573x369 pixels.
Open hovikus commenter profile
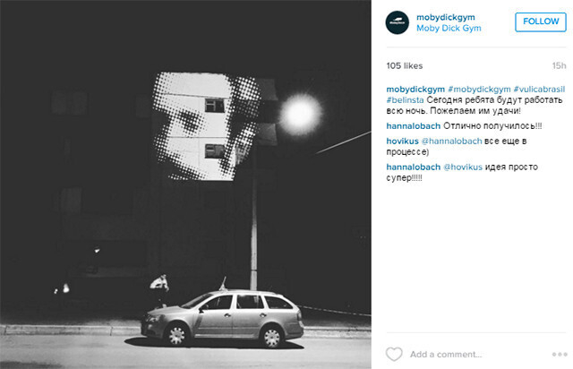[402, 142]
